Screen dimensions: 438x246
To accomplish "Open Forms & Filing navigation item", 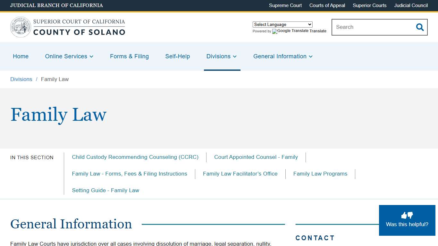I will pos(129,56).
